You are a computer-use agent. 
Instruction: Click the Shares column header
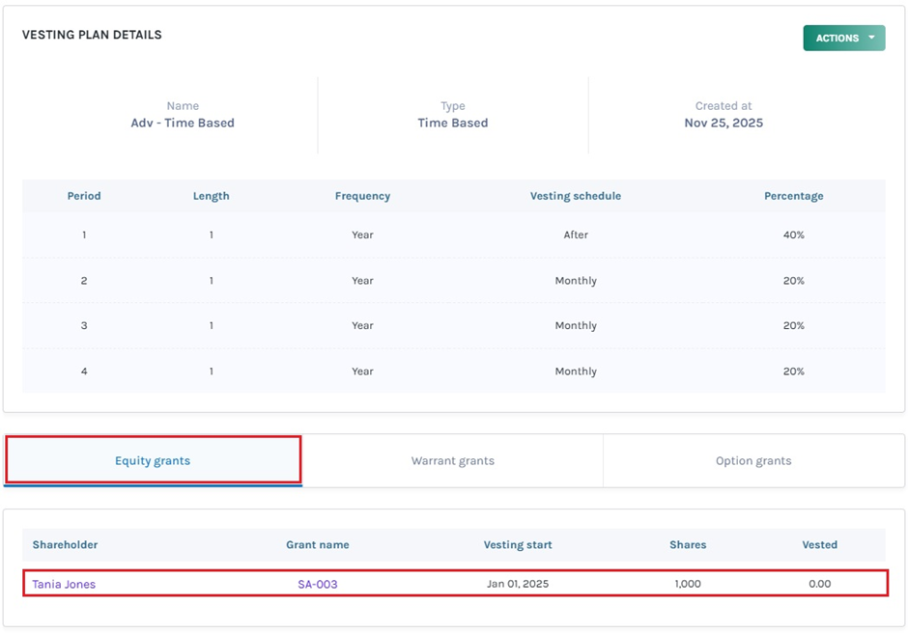(688, 545)
